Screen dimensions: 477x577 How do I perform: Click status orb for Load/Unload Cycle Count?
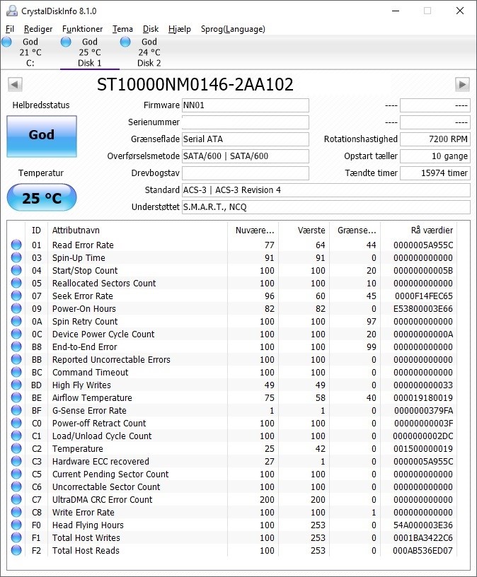[x=16, y=436]
